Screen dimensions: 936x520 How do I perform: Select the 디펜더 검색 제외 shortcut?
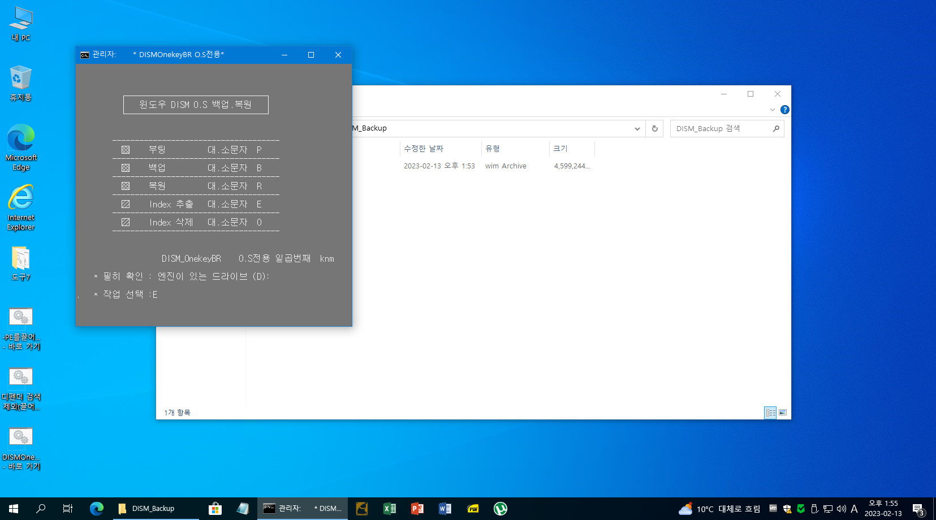(21, 389)
